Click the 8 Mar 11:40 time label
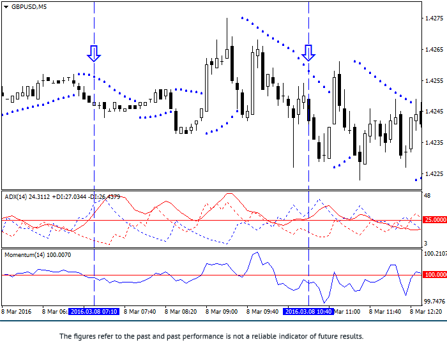The width and height of the screenshot is (447, 352). pyautogui.click(x=385, y=312)
